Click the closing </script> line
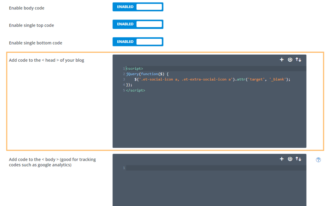330x206 pixels. point(136,90)
